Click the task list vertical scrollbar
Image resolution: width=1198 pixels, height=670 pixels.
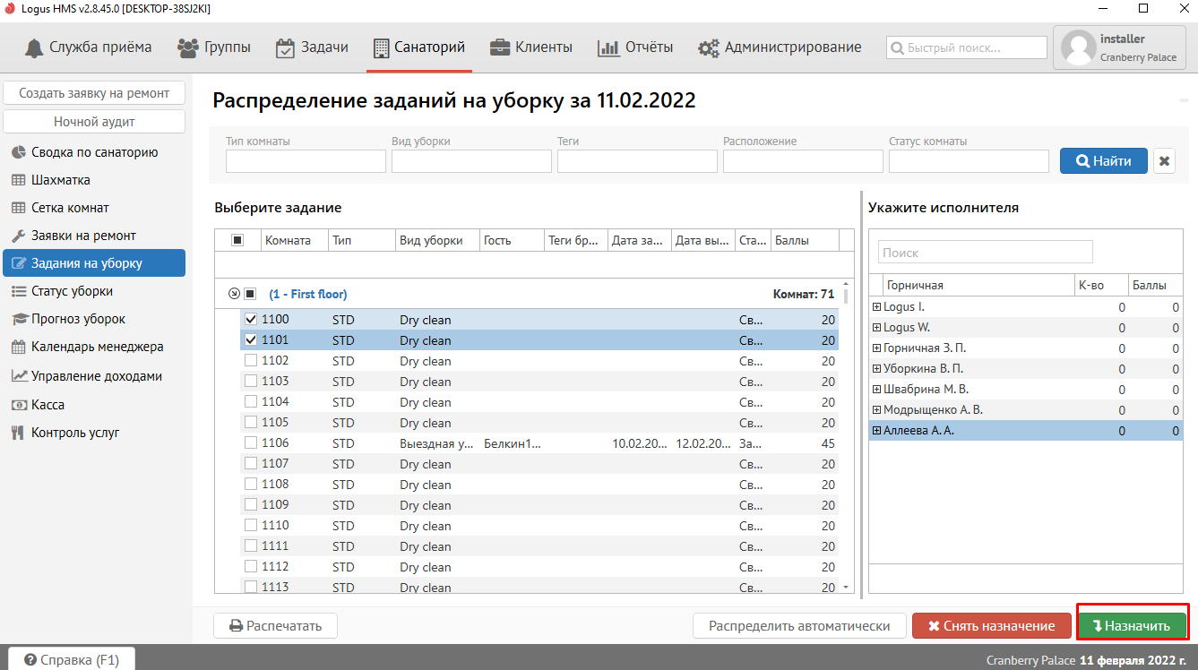(x=847, y=439)
